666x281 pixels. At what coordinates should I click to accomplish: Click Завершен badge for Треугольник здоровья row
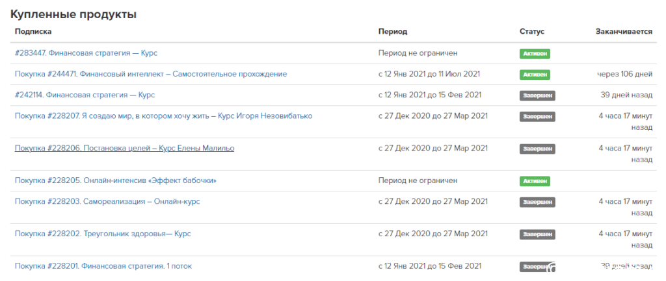[x=537, y=234]
